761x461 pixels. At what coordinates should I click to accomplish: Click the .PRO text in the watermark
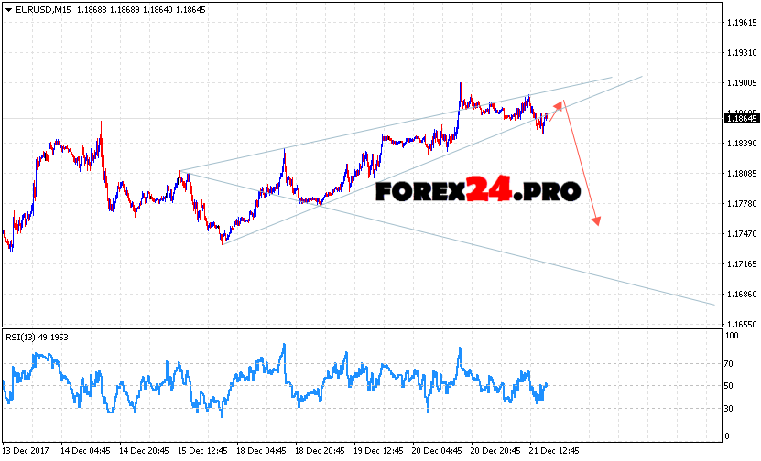(549, 191)
